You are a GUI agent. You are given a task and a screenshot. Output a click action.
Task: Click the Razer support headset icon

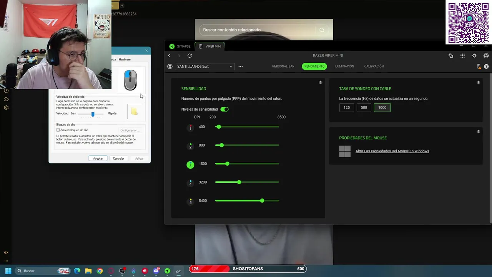point(486,56)
